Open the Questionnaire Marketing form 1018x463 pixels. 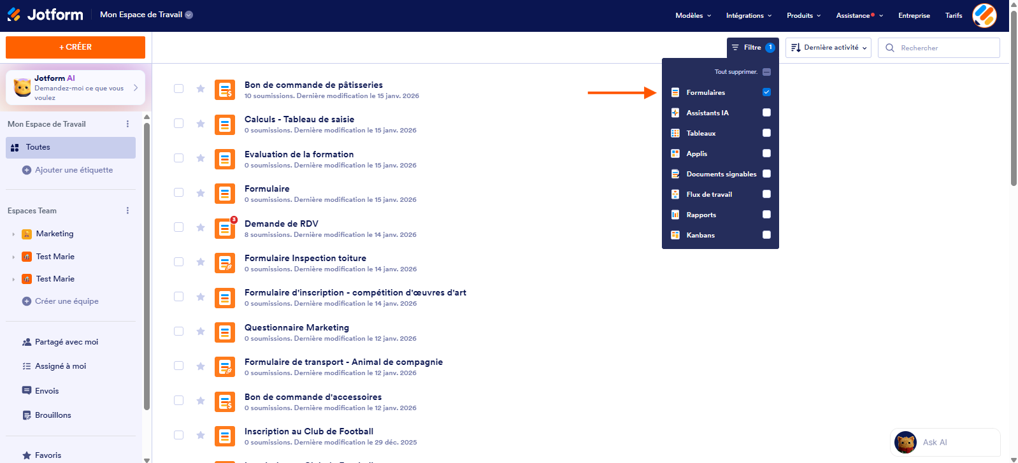297,327
